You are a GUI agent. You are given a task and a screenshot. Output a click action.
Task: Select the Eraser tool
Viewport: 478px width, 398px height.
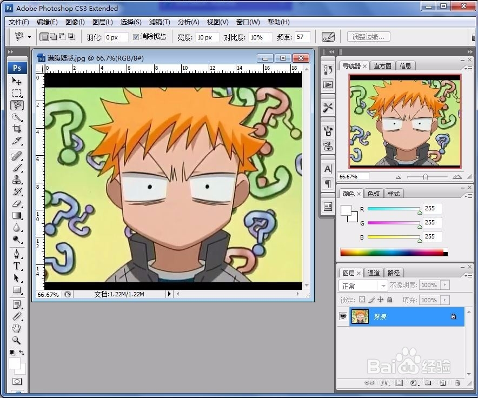click(x=17, y=204)
